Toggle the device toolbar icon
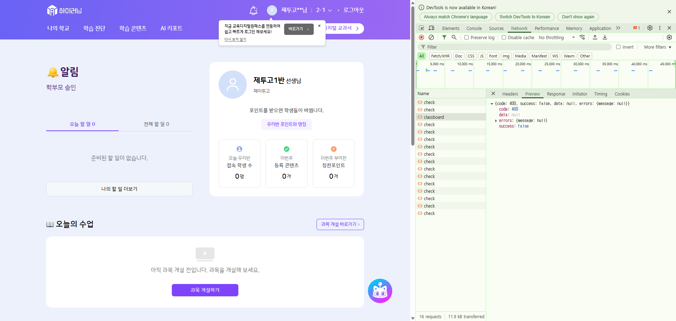This screenshot has height=321, width=676. pos(431,28)
